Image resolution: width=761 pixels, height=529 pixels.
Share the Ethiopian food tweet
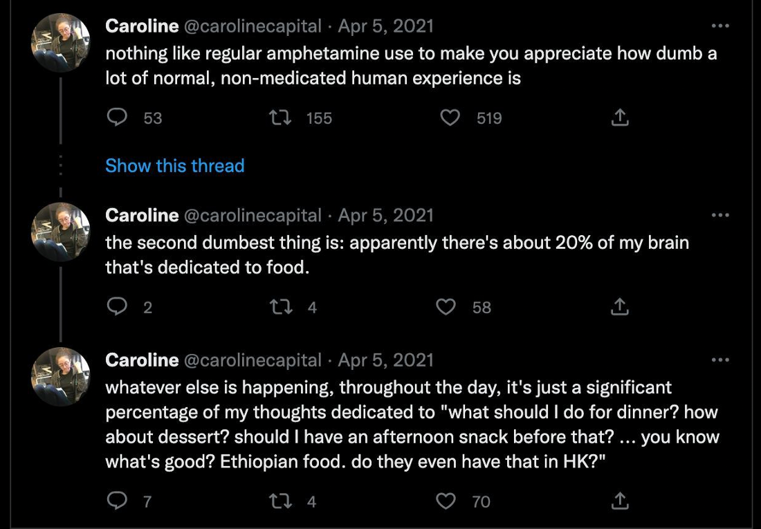621,501
